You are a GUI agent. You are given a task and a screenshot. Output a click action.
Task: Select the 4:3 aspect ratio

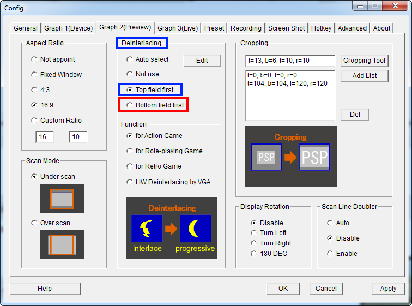pos(40,90)
